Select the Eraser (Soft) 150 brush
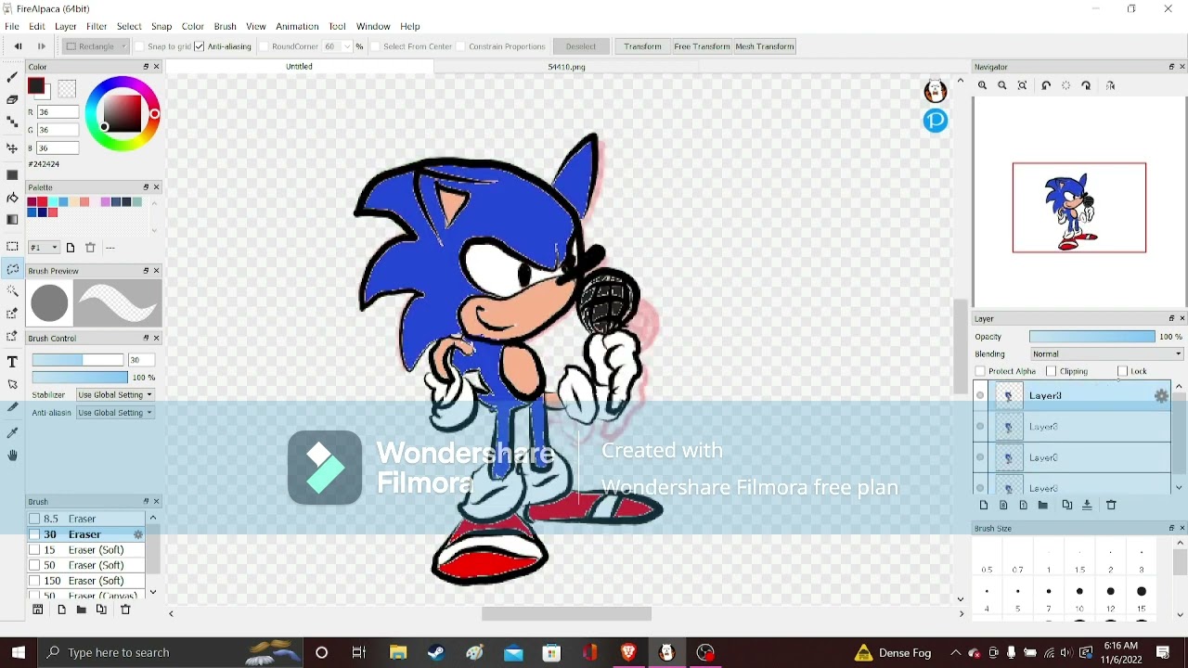The width and height of the screenshot is (1188, 668). tap(86, 581)
